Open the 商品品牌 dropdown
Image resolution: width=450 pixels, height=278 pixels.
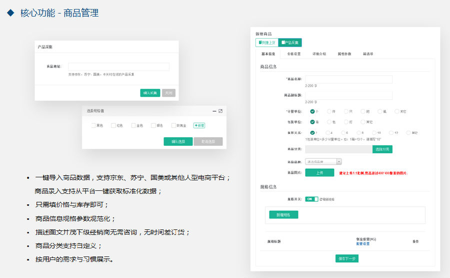[x=323, y=162]
